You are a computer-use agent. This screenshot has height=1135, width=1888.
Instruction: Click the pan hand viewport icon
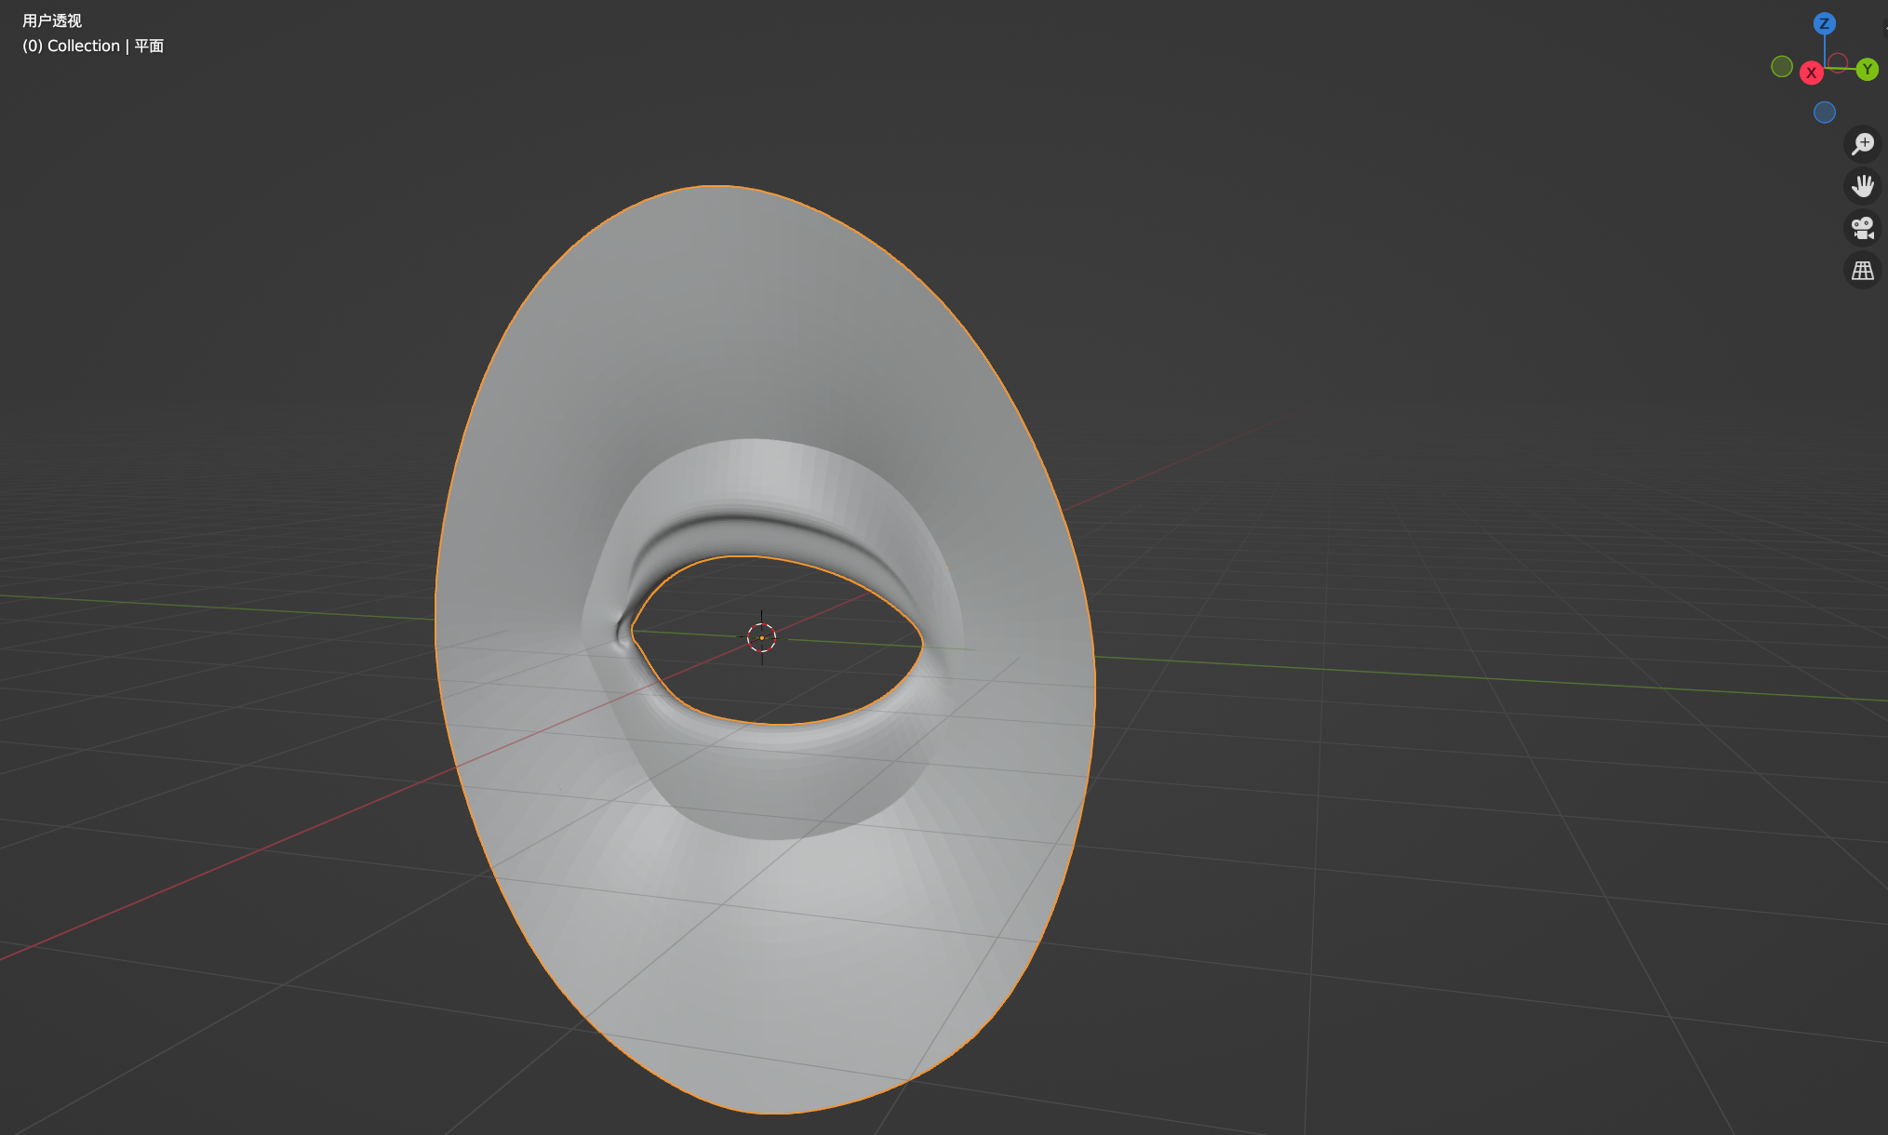1862,186
